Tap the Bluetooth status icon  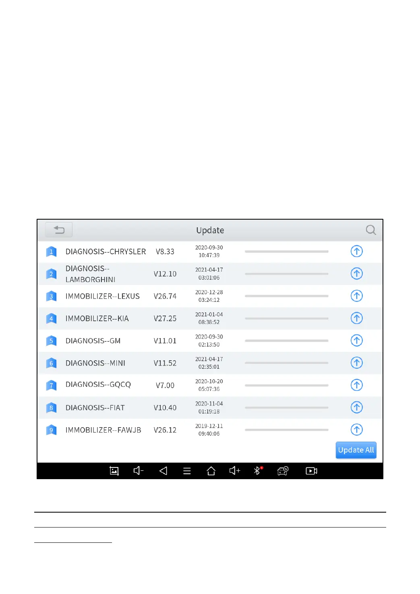(x=258, y=470)
